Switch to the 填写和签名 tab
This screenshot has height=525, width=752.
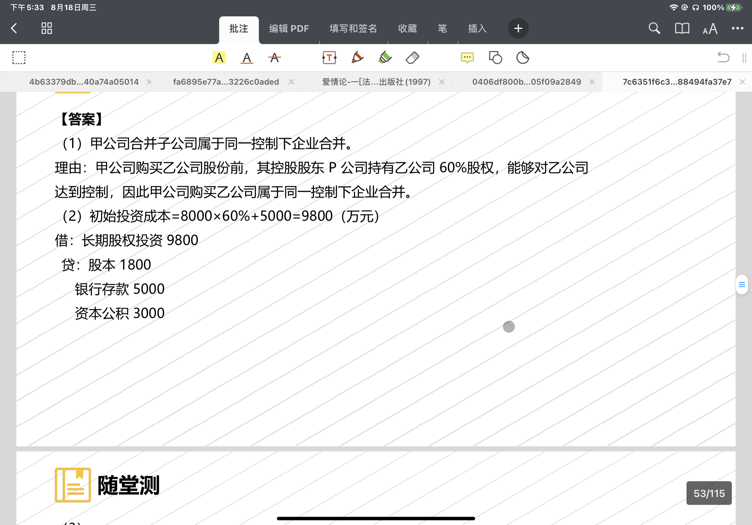click(353, 29)
